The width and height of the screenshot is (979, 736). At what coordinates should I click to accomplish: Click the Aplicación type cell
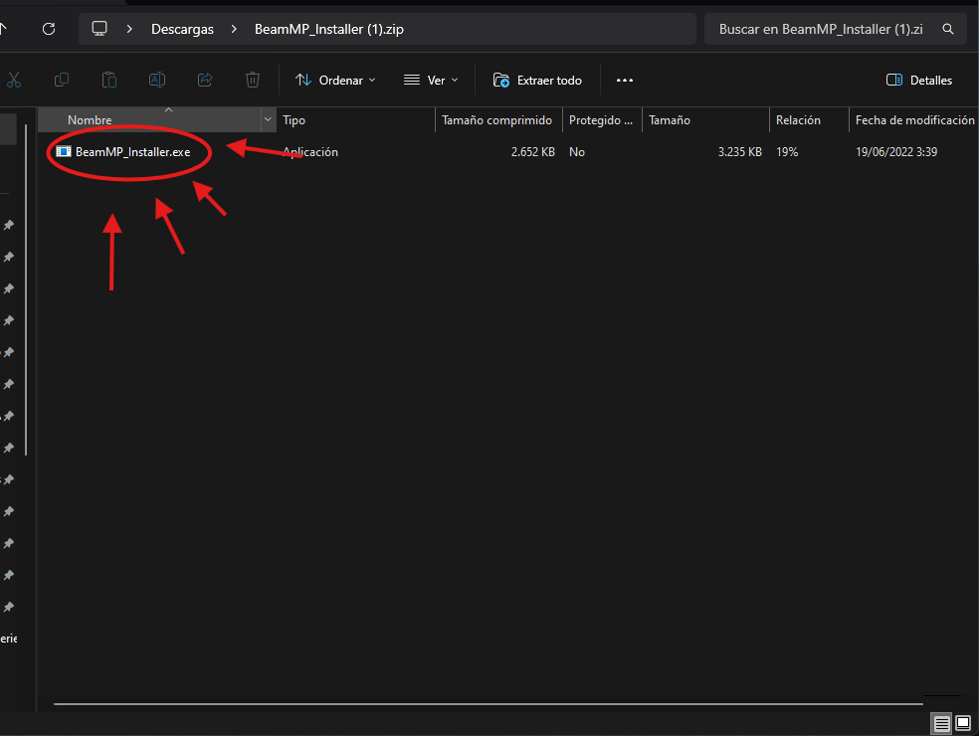coord(310,152)
